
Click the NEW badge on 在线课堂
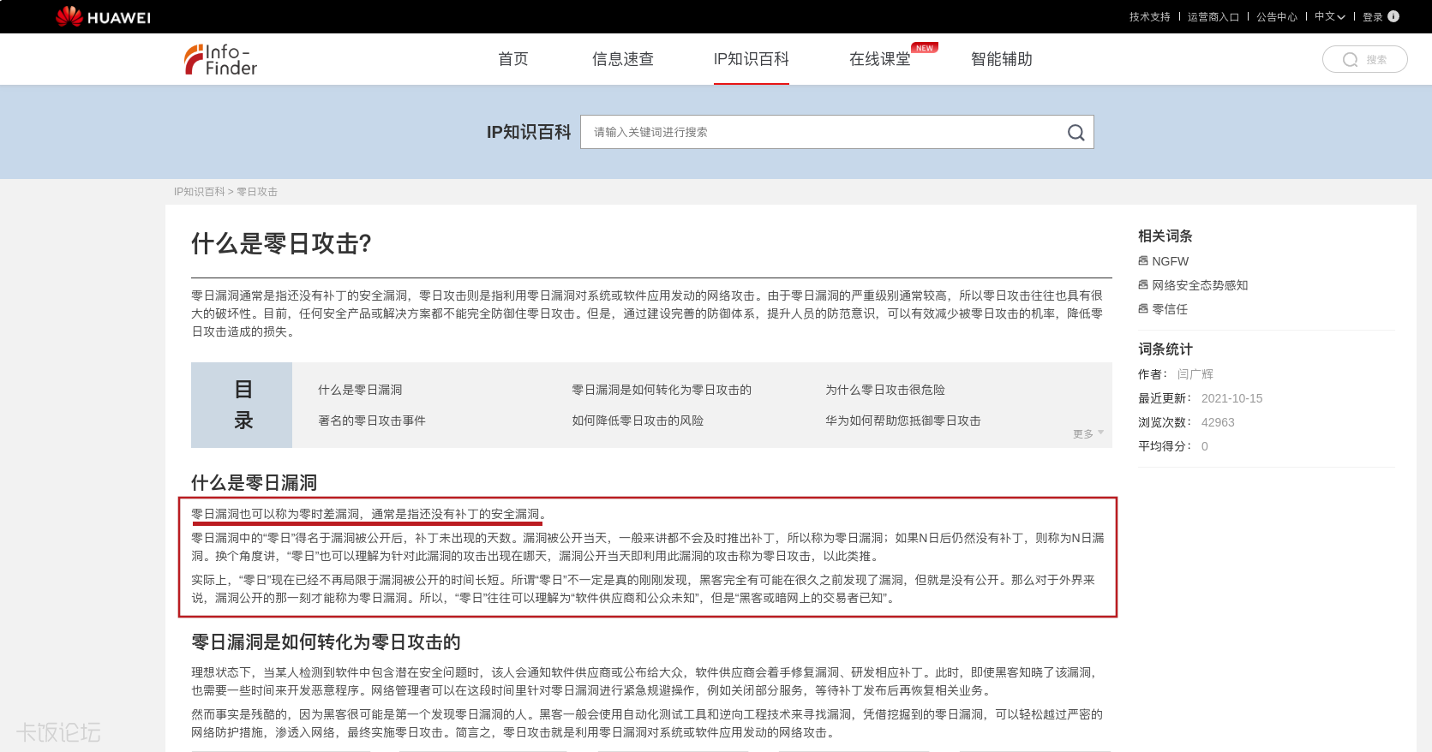click(x=925, y=48)
